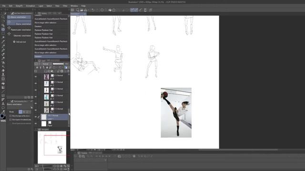Click Add sub tool button
Screen dimensions: 305x171
coord(19,42)
